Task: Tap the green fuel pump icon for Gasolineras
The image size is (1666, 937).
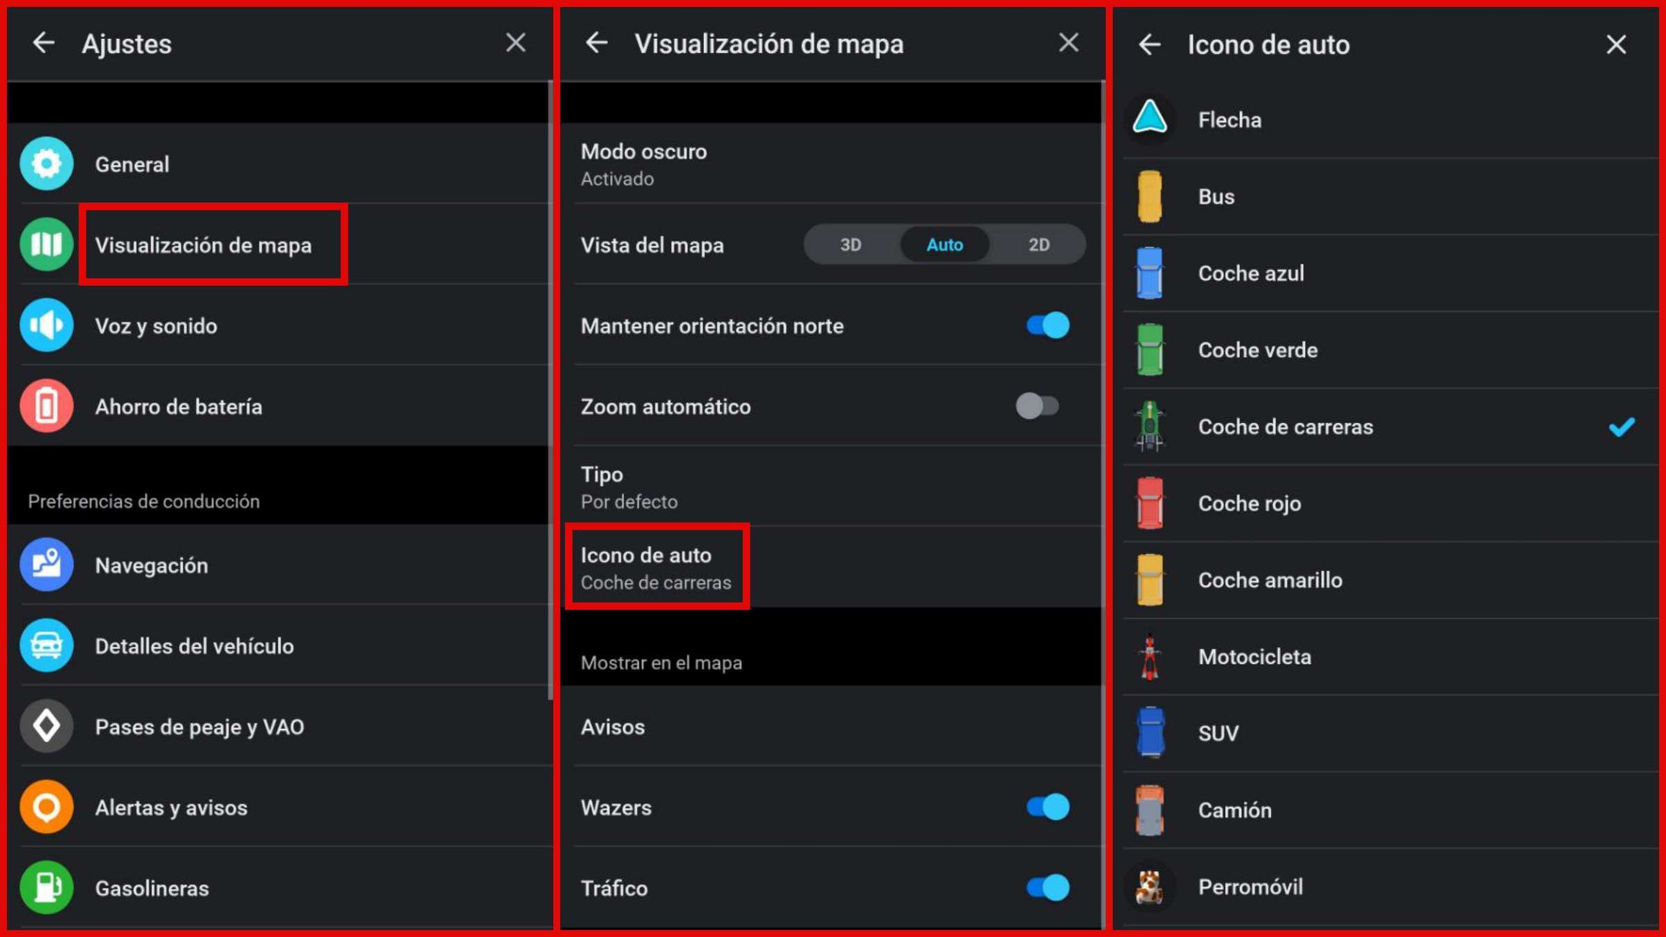Action: (x=46, y=887)
